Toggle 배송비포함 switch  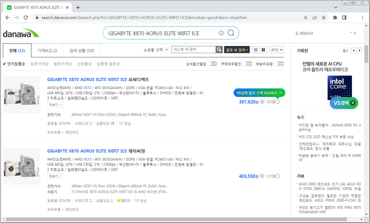tap(279, 64)
